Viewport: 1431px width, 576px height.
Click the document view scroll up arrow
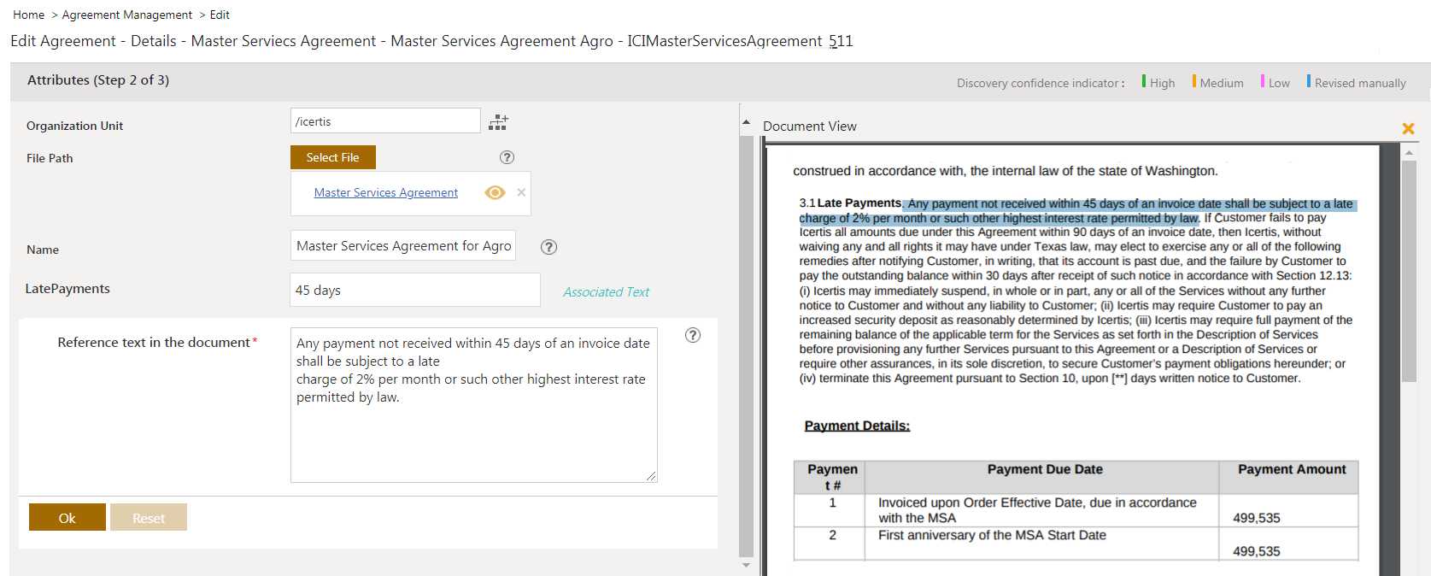pos(1409,152)
